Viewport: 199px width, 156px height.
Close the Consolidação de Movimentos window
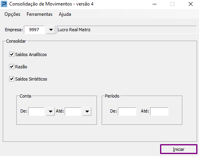[x=191, y=4]
